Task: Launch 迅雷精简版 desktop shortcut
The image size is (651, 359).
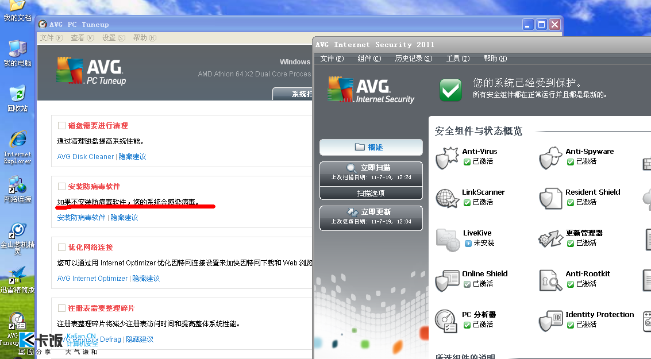Action: [17, 280]
